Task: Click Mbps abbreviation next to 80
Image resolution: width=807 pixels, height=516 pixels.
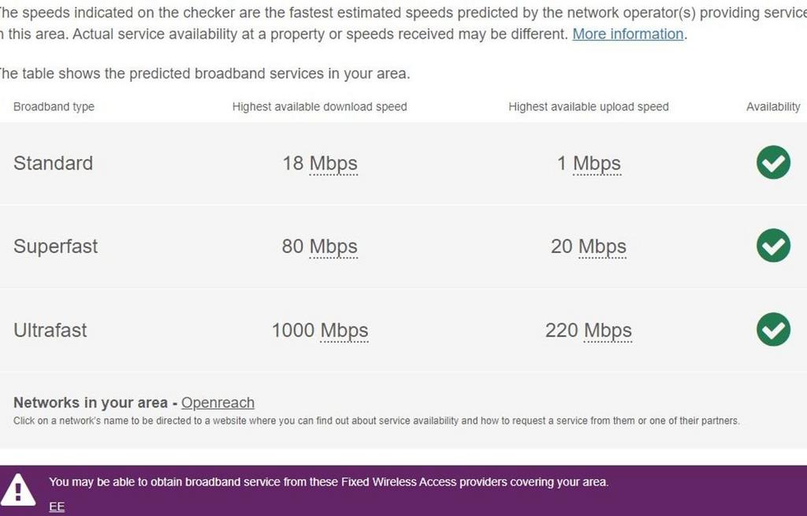Action: (333, 247)
